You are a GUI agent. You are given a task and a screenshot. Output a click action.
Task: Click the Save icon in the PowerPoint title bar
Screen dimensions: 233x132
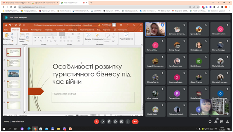[x=6, y=25]
